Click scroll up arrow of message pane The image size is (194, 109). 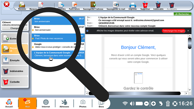pyautogui.click(x=190, y=36)
